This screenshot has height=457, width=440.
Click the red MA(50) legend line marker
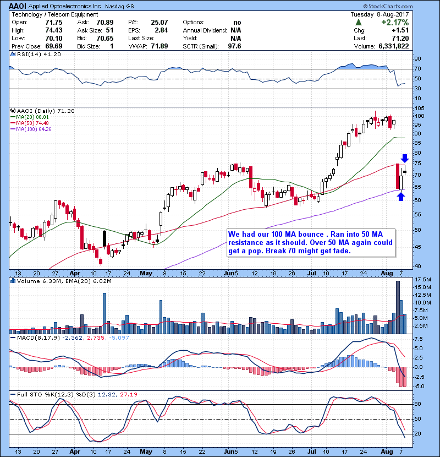13,123
